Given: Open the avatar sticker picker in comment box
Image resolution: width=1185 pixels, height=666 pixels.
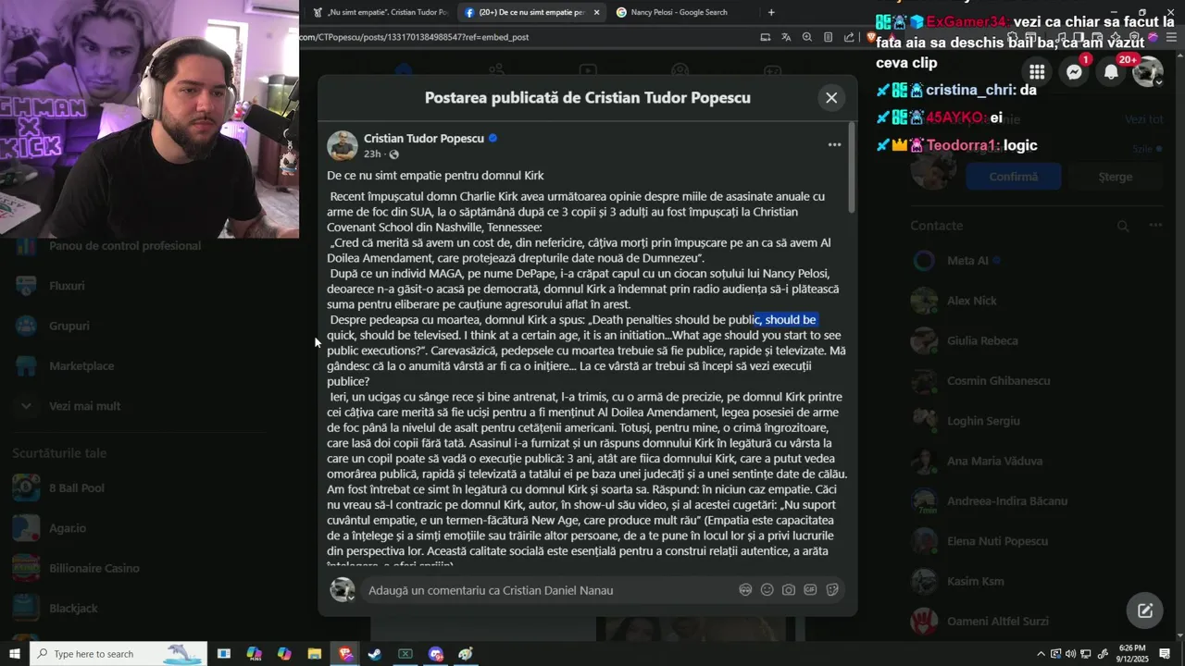Looking at the screenshot, I should click(x=745, y=590).
